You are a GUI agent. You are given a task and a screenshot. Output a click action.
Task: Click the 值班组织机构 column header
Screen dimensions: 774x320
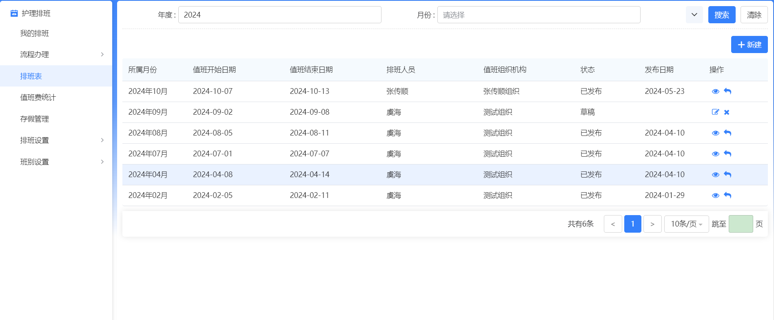(x=505, y=70)
